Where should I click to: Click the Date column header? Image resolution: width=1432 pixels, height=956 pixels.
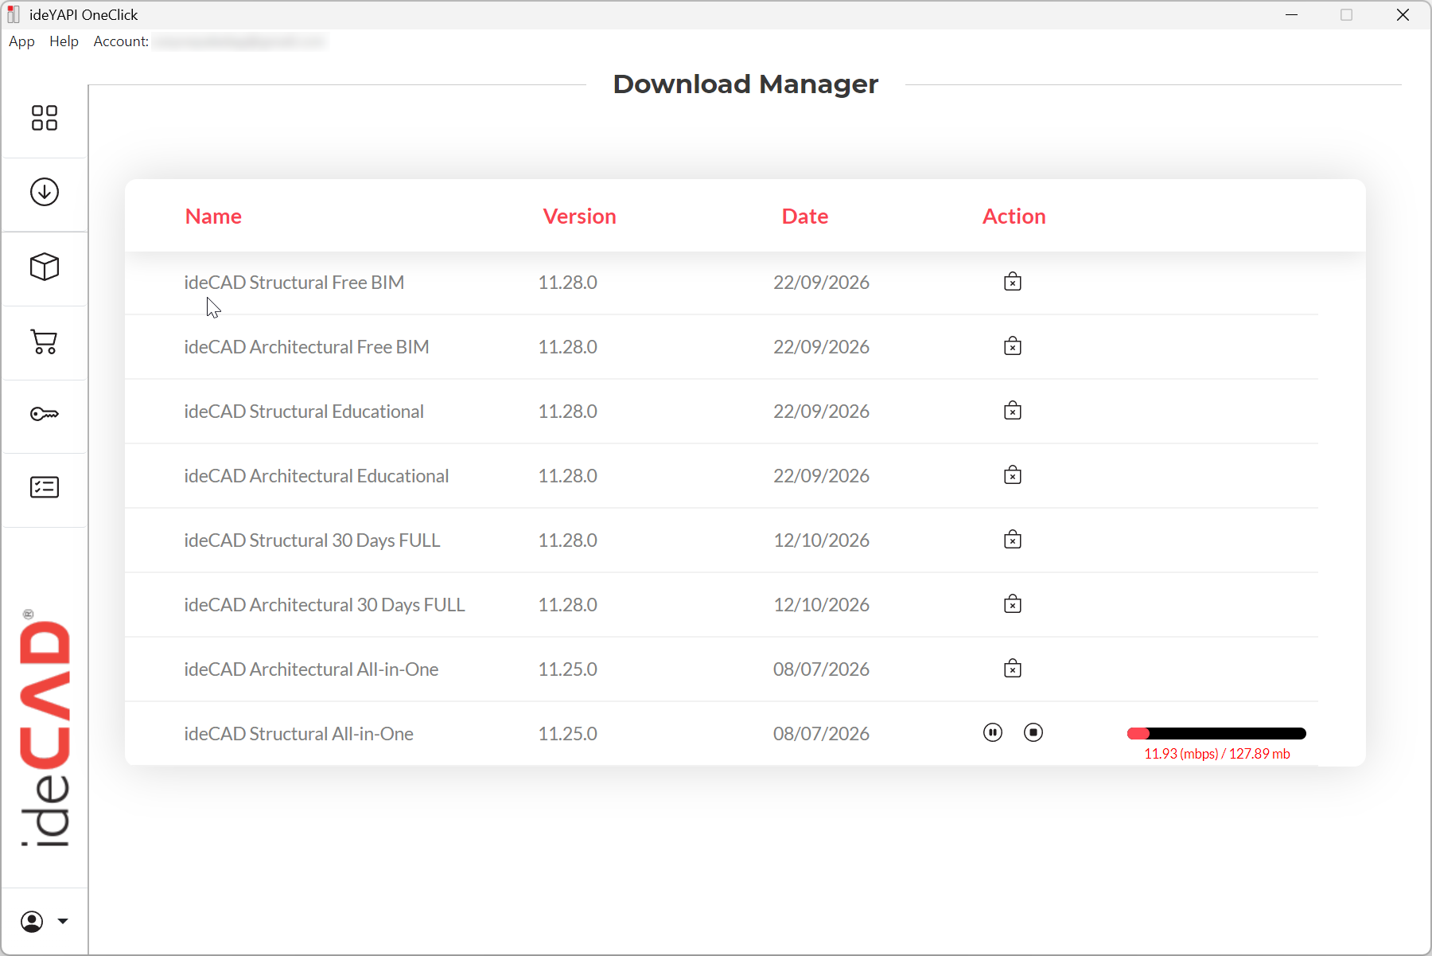(805, 217)
